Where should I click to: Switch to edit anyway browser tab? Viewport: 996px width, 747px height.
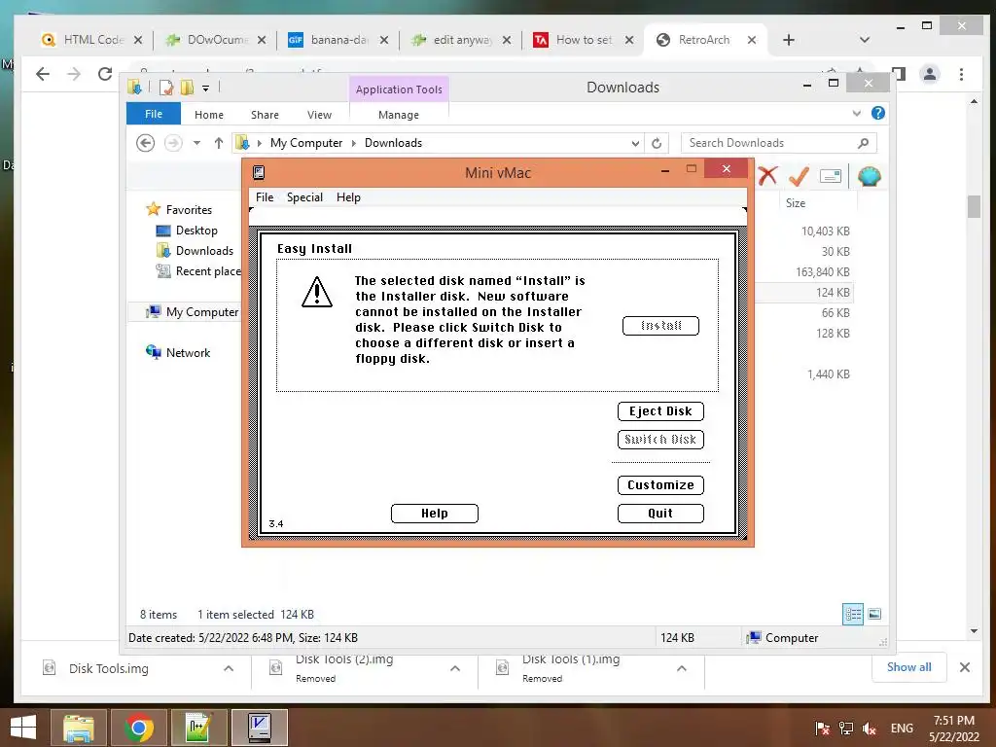[x=460, y=39]
